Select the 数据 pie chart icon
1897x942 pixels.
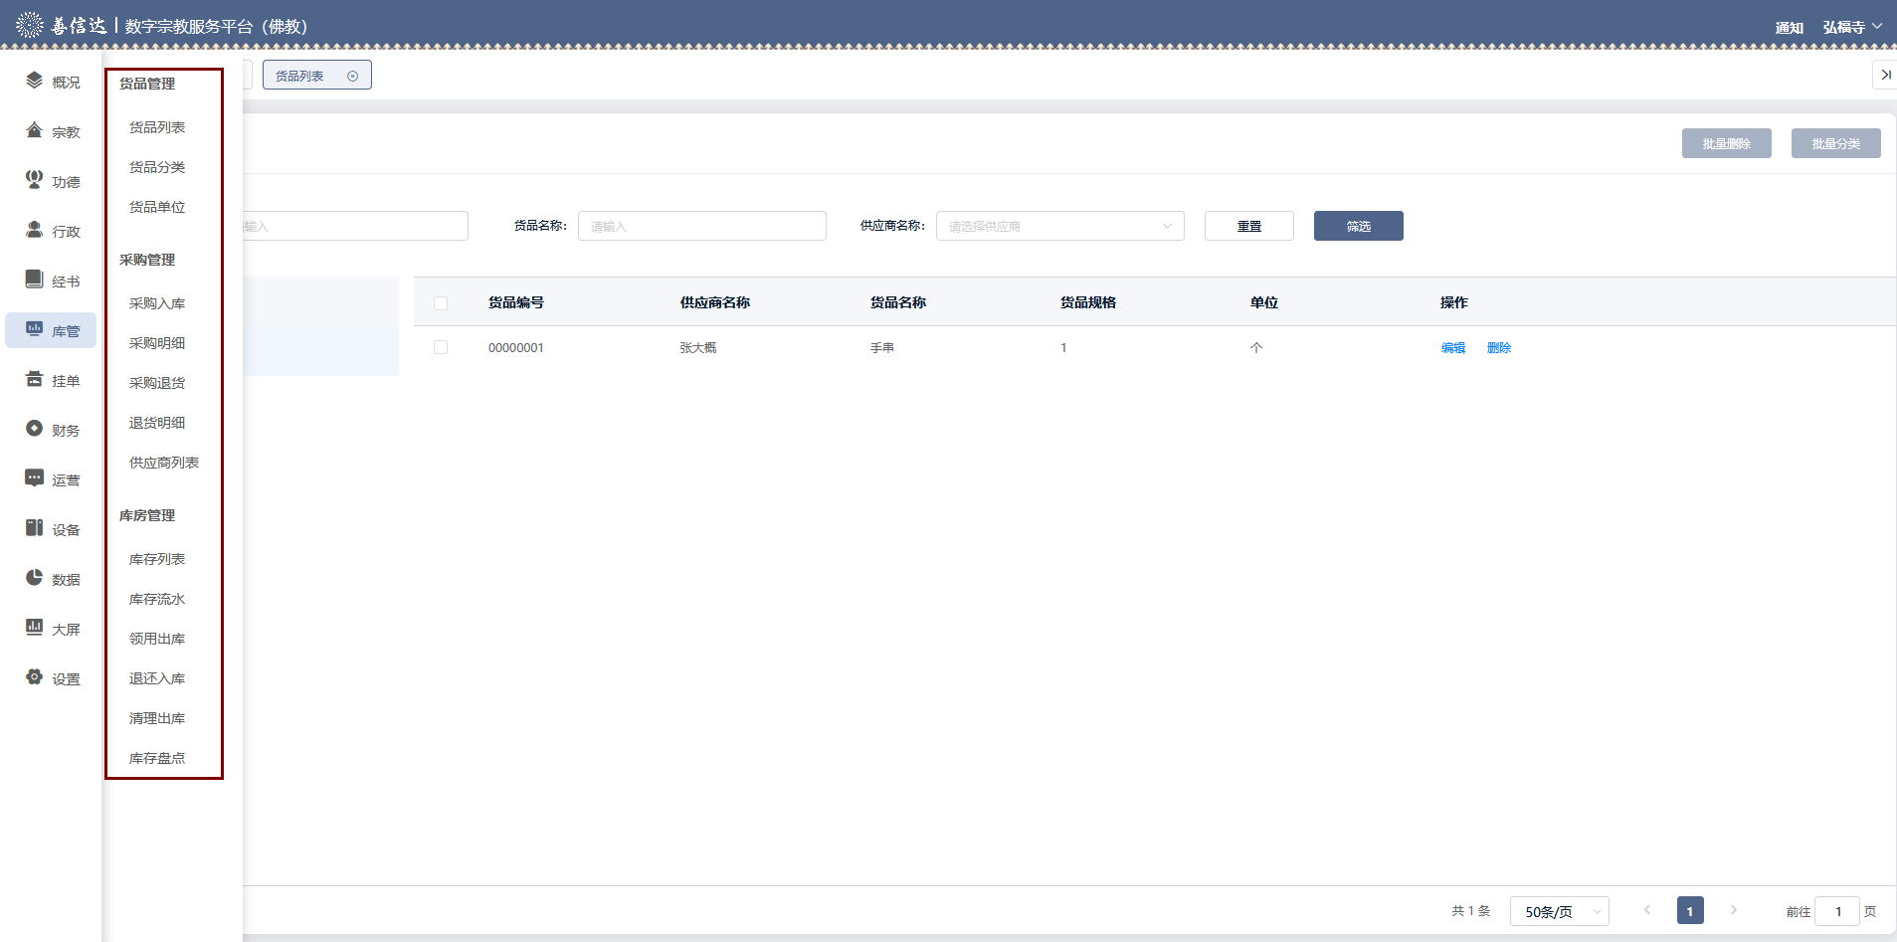[35, 578]
